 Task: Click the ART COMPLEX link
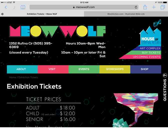pyautogui.click(x=150, y=48)
